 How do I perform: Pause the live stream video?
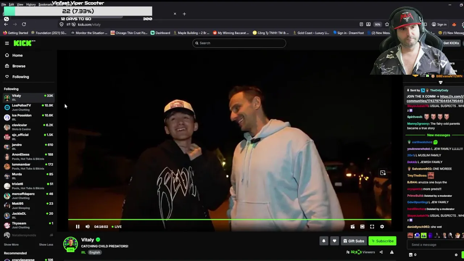tap(78, 227)
